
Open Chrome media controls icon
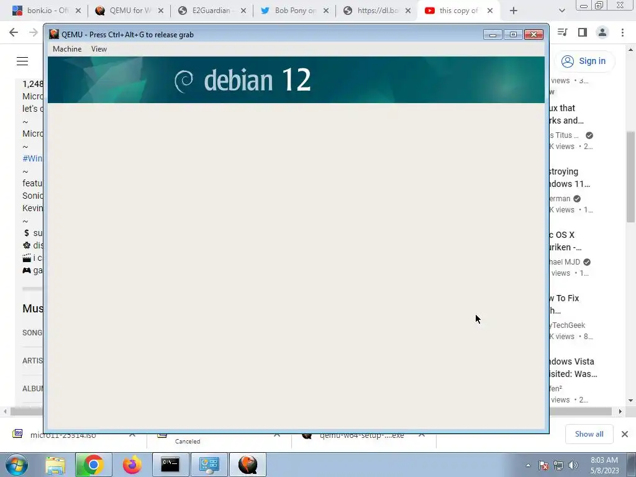pos(563,32)
